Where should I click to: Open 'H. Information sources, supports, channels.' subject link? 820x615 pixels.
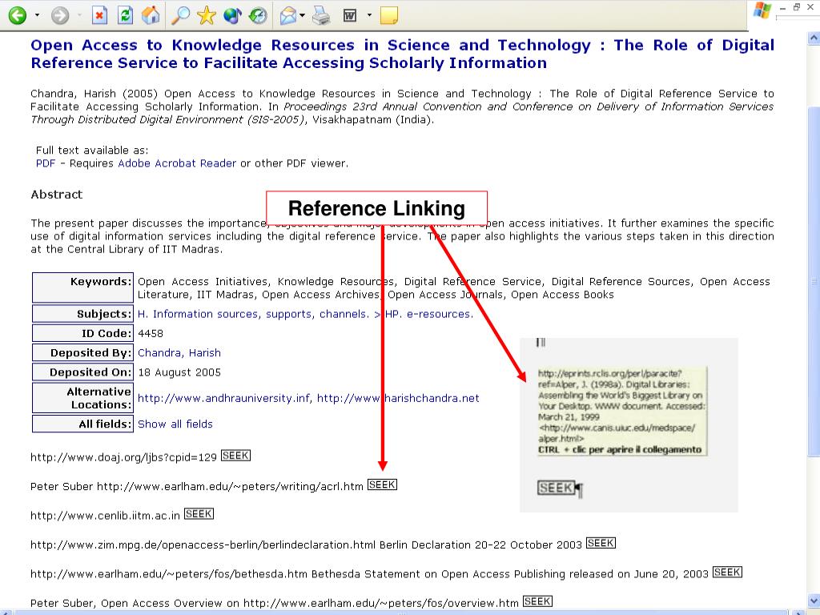click(253, 314)
